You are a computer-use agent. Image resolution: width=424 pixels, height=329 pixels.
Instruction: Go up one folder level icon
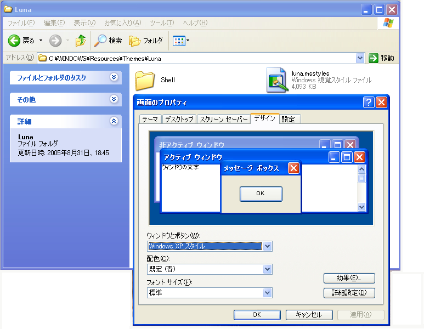[x=80, y=41]
